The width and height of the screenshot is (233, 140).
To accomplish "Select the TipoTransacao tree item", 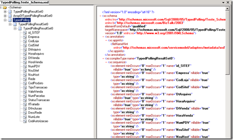I will 38,87.
